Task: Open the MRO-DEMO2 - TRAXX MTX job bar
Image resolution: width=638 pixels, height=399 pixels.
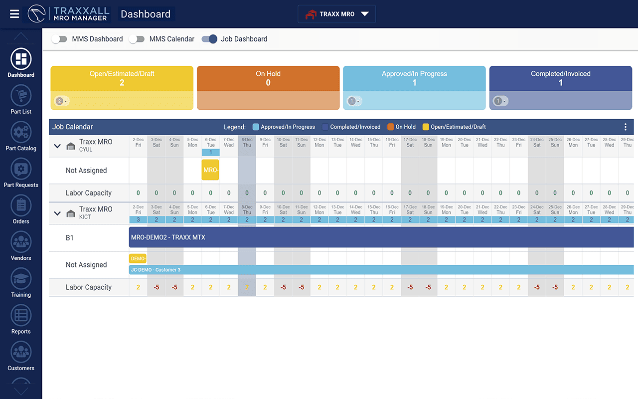Action: coord(381,238)
